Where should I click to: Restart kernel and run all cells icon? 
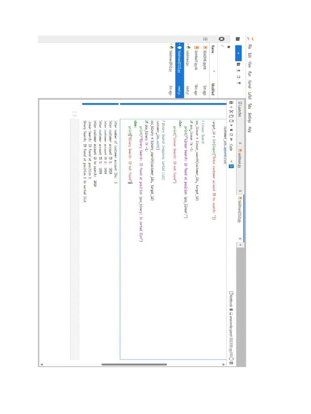(231, 139)
